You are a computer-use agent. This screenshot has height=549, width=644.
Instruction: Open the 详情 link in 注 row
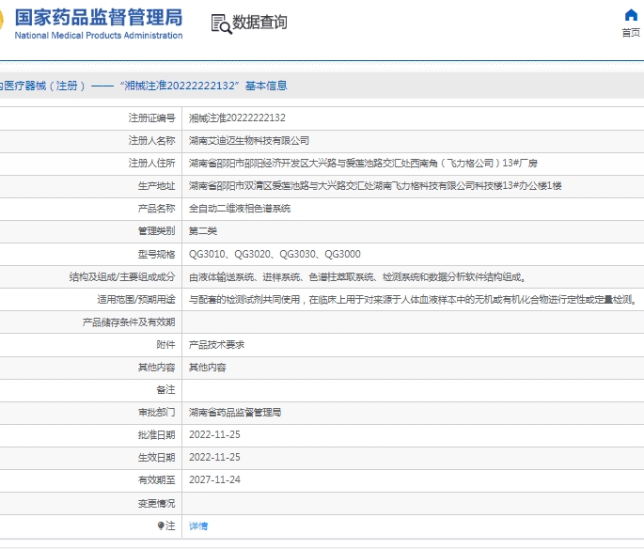click(x=198, y=526)
